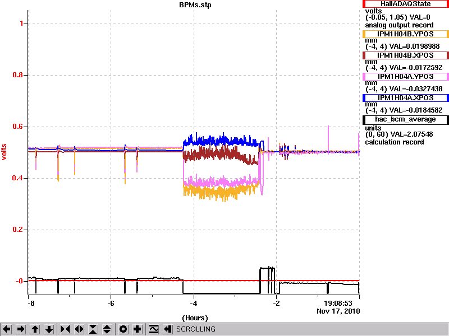This screenshot has width=449, height=336.
Task: Click the VAL=-0.0184582 readout
Action: coord(416,110)
